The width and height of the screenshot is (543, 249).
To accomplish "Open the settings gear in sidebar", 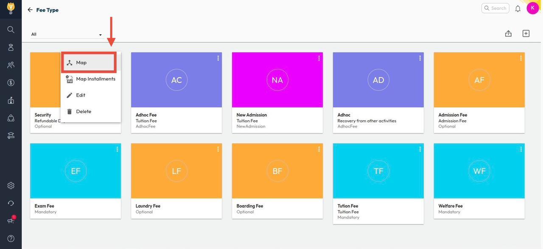I will 11,185.
